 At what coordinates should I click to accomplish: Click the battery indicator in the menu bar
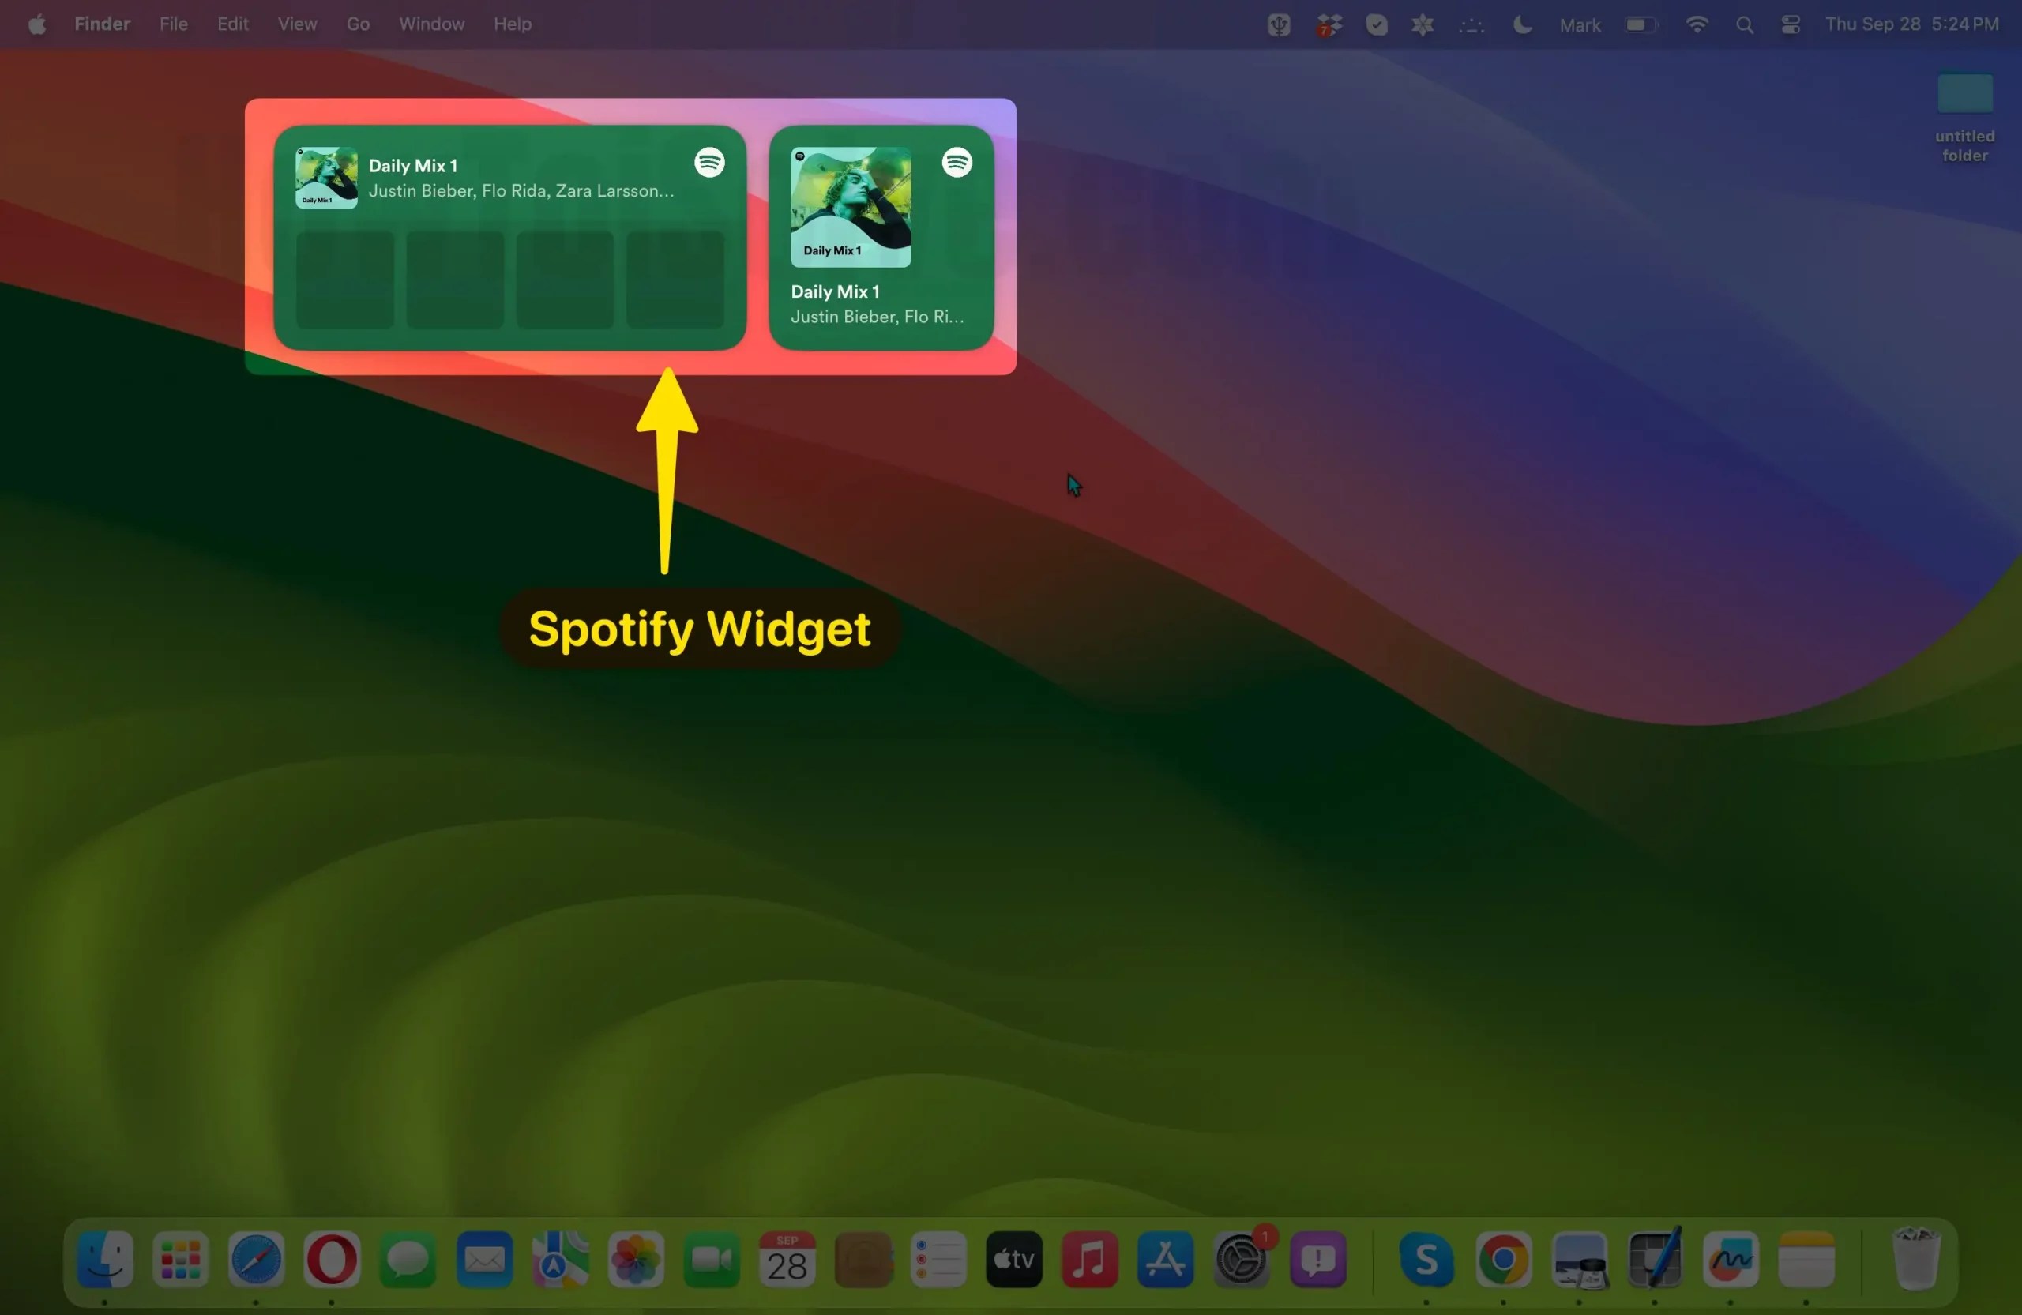[1640, 24]
